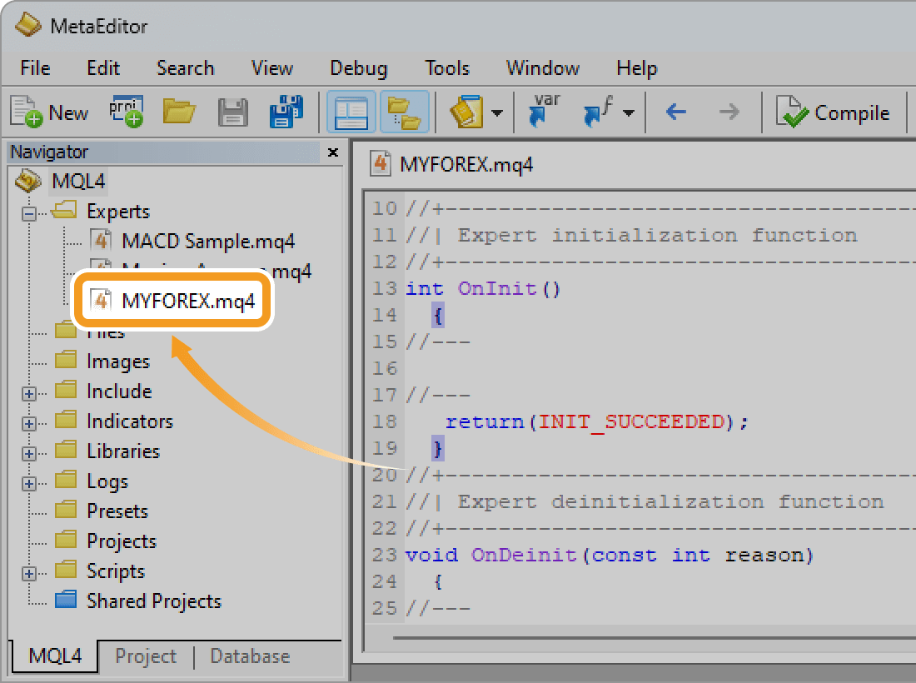Click the forward navigation arrow
This screenshot has height=683, width=916.
point(729,112)
